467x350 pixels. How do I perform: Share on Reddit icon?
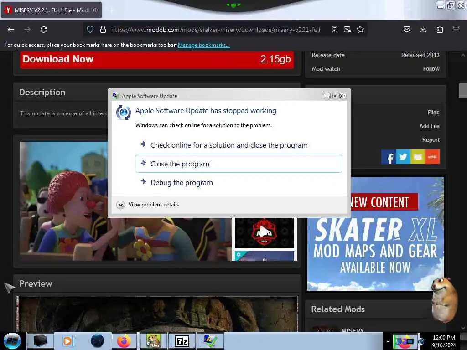click(432, 157)
